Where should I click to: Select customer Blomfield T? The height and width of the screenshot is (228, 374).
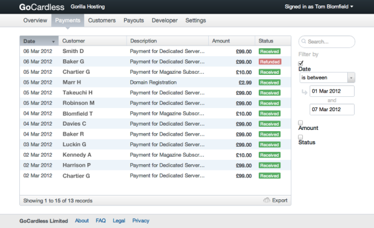coord(77,114)
